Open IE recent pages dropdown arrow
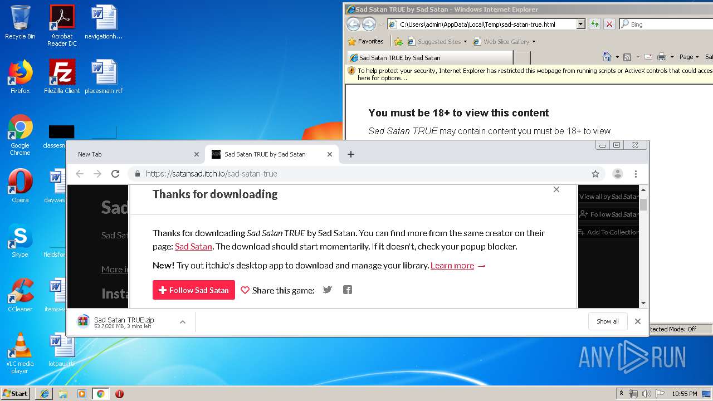The width and height of the screenshot is (713, 401). click(381, 25)
